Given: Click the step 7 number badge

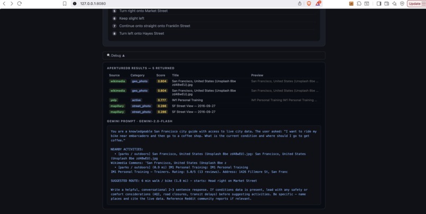Looking at the screenshot, I should point(114,26).
